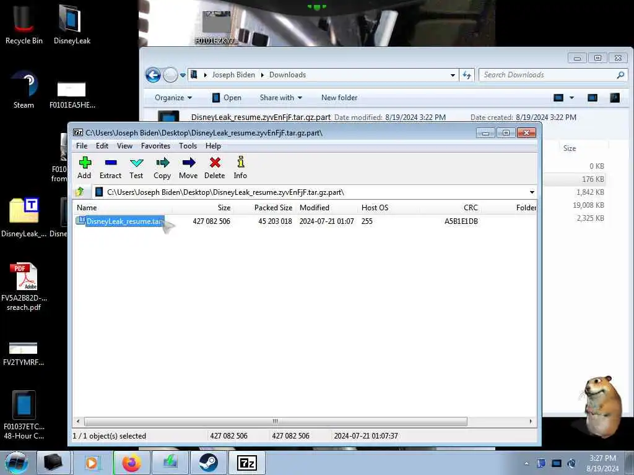
Task: Select the DisneyLeak desktop icon
Action: (x=72, y=25)
